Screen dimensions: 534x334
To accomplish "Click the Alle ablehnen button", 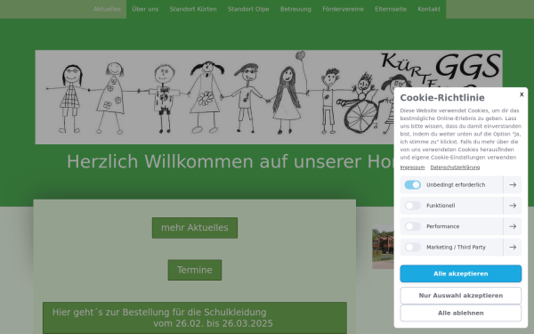I will [460, 313].
